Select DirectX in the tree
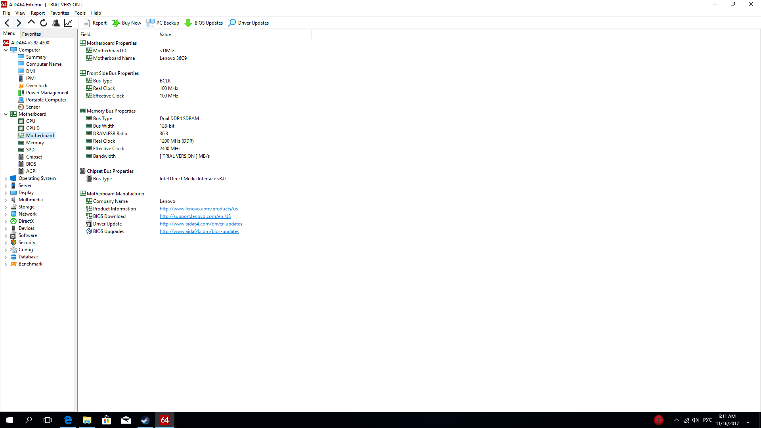This screenshot has height=428, width=761. (x=26, y=221)
